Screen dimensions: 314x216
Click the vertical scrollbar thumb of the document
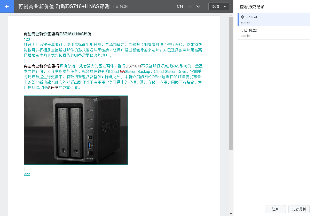tap(231, 84)
